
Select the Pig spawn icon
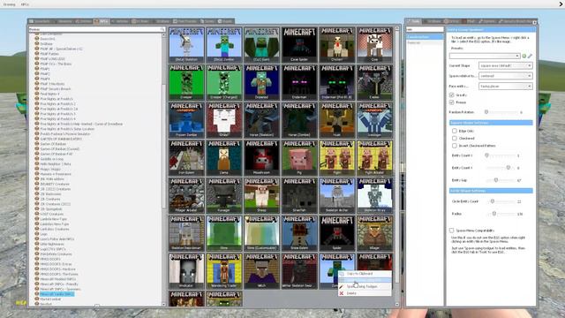pyautogui.click(x=299, y=158)
